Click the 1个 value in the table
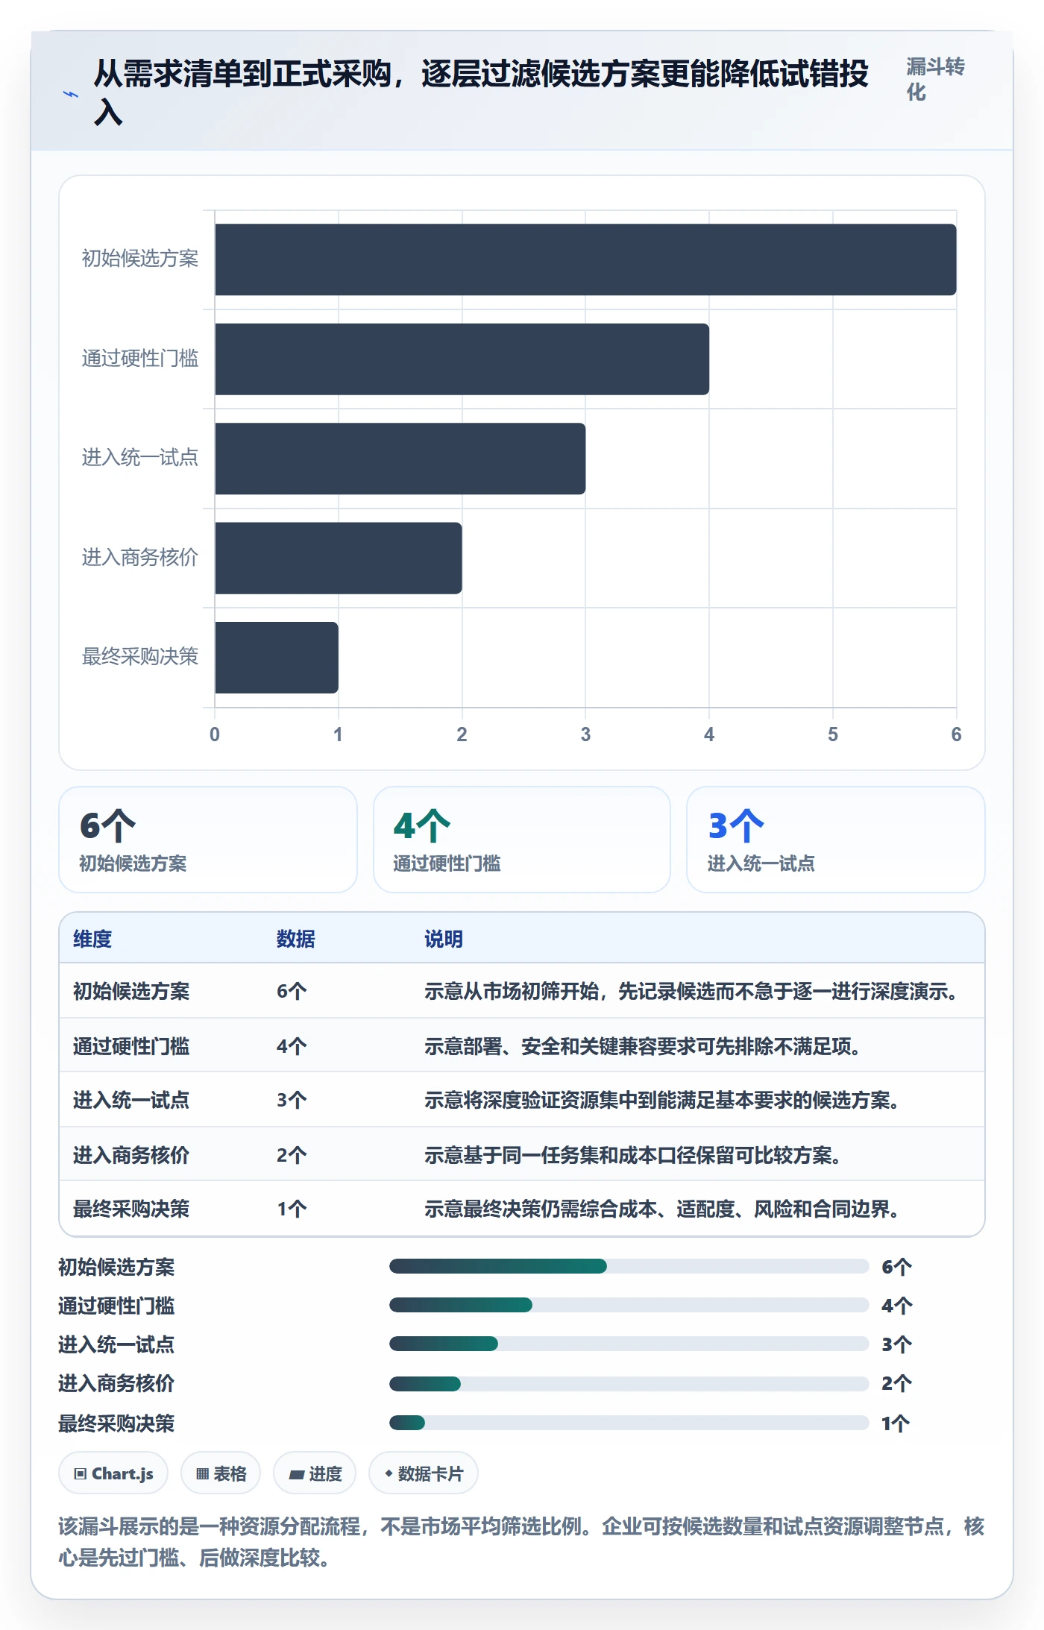 pyautogui.click(x=292, y=1209)
